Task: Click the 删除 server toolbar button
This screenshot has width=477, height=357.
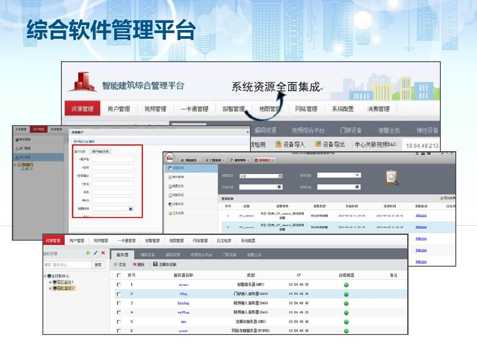Action: [139, 264]
